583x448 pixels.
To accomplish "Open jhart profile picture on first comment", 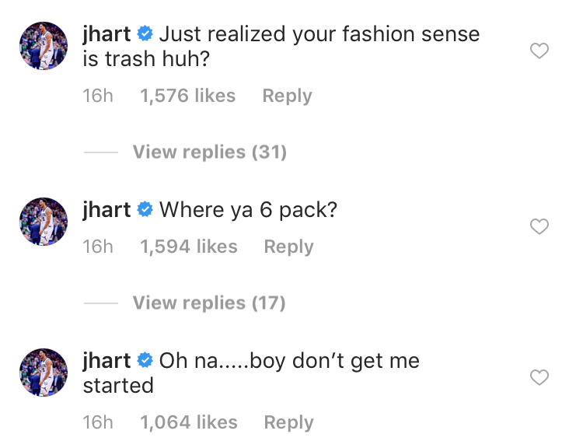I will tap(44, 46).
